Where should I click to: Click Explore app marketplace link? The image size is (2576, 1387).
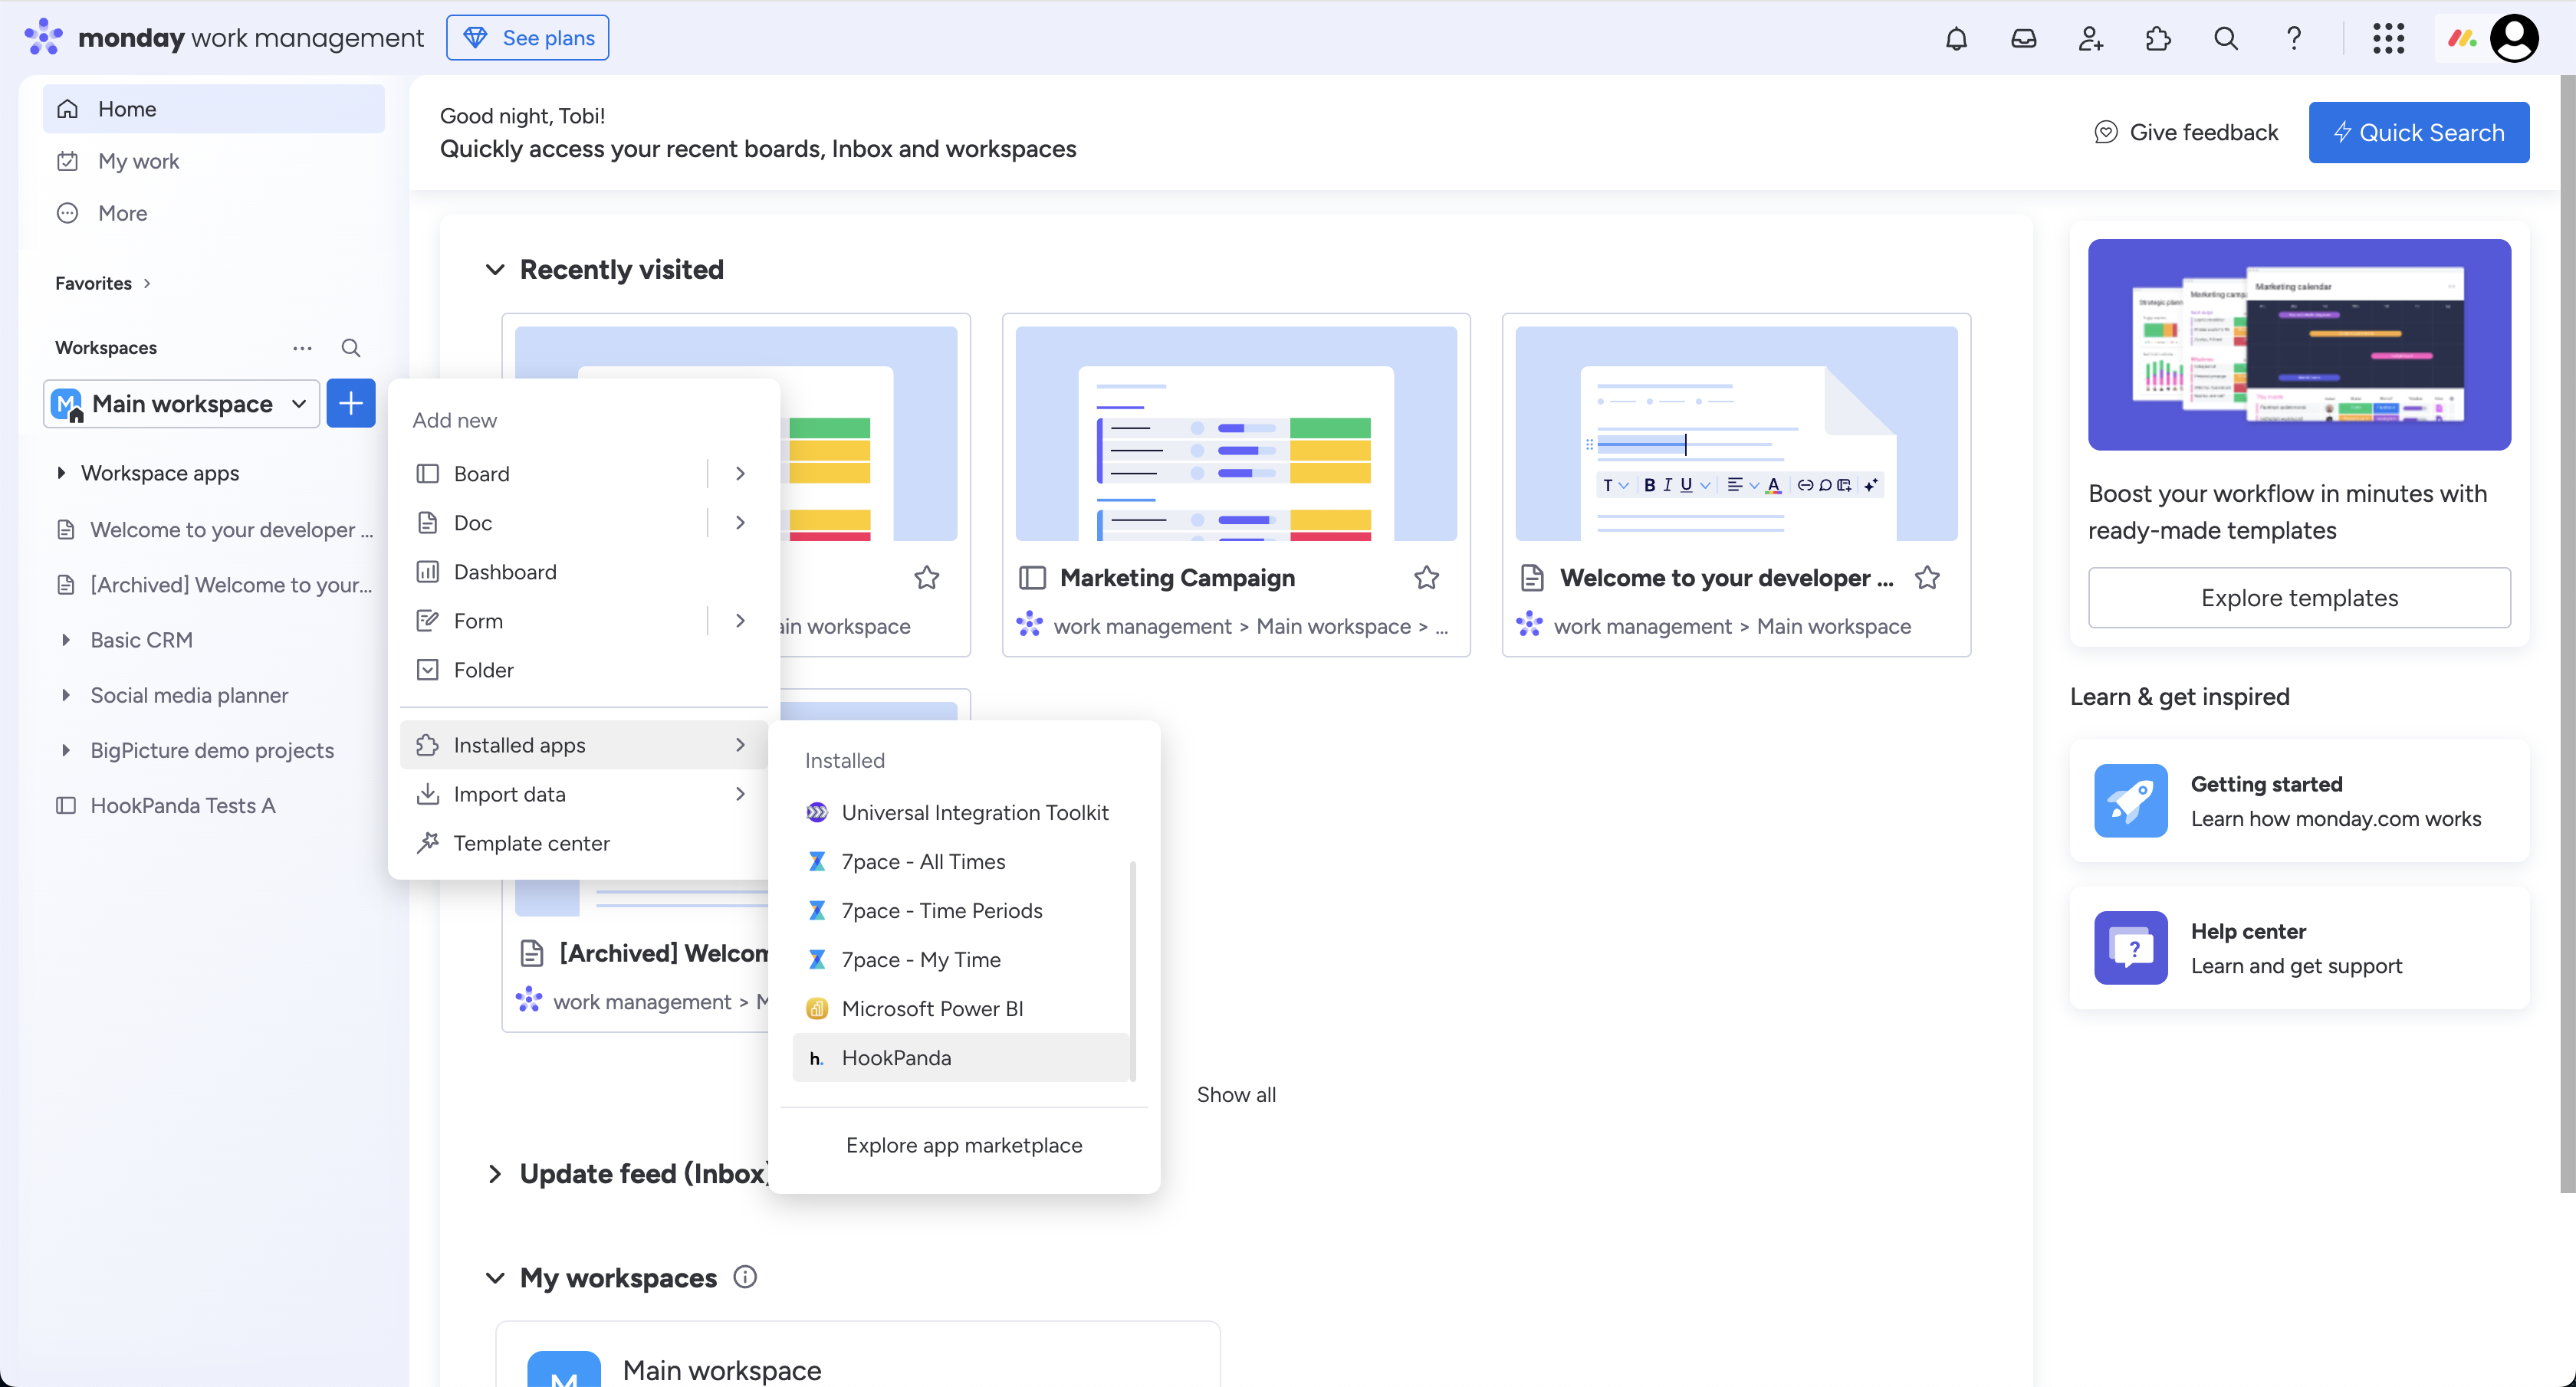(x=964, y=1145)
